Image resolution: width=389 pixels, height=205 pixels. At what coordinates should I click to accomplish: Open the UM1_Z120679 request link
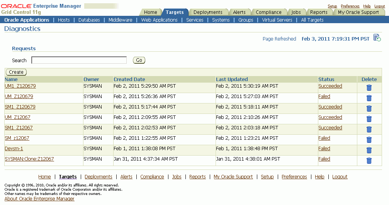click(x=20, y=86)
